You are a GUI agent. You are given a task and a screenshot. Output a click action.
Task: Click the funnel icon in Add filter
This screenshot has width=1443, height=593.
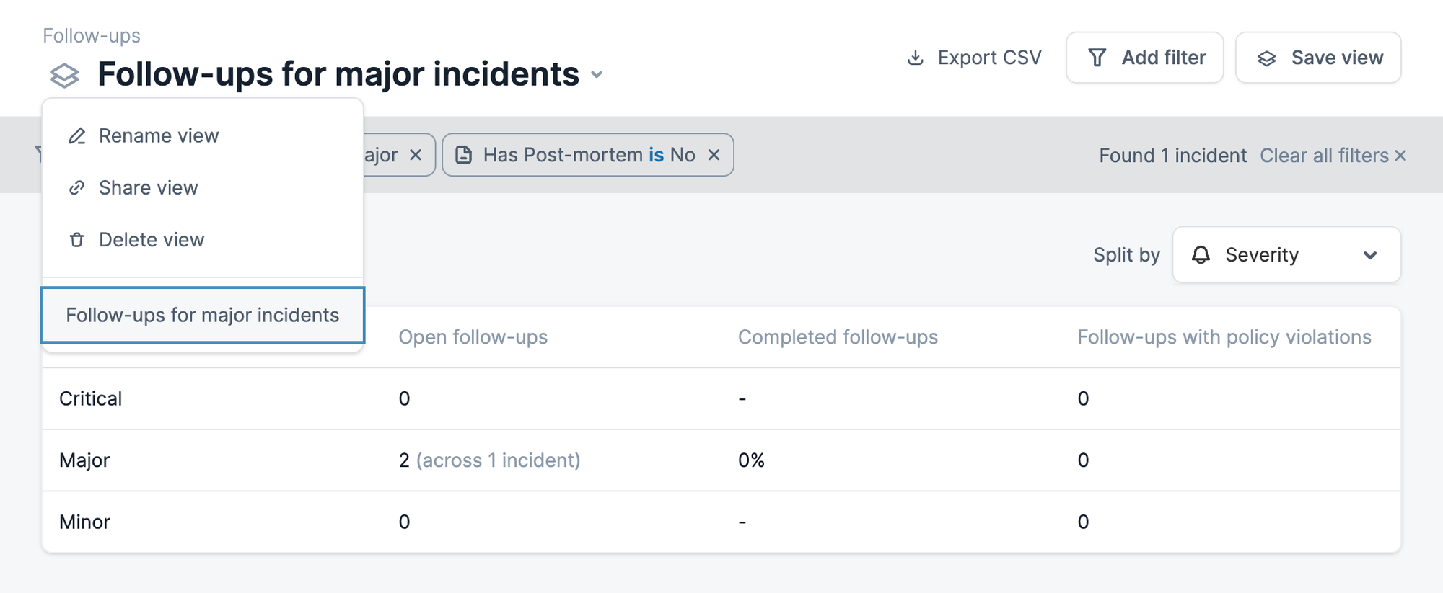click(1097, 58)
